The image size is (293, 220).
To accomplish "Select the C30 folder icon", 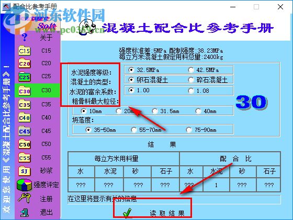I will [x=25, y=91].
